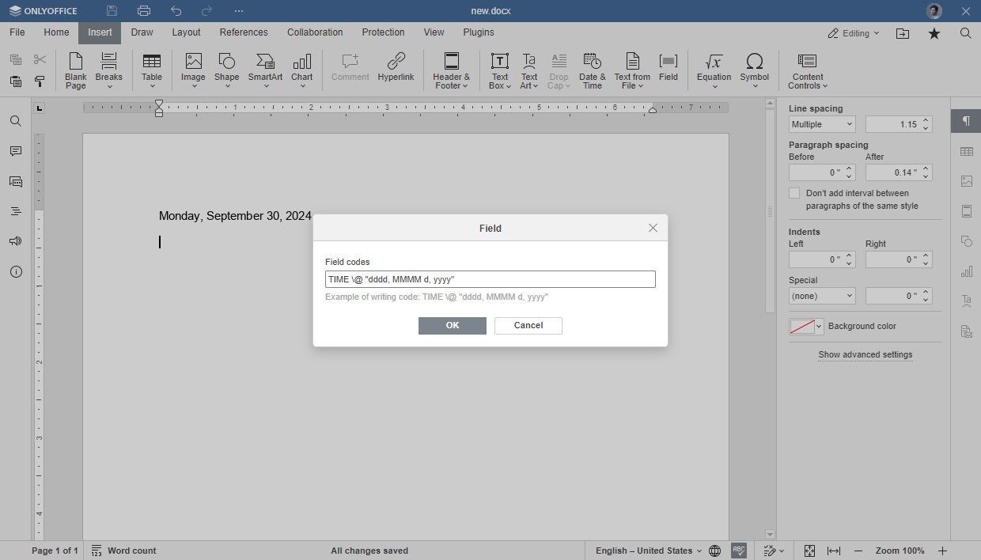981x560 pixels.
Task: Expand the background color picker arrow
Action: (x=820, y=327)
